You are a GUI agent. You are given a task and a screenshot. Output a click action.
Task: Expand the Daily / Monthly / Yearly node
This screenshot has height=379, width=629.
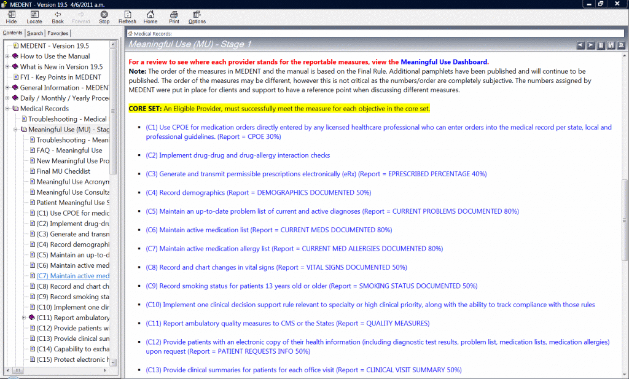tap(7, 98)
